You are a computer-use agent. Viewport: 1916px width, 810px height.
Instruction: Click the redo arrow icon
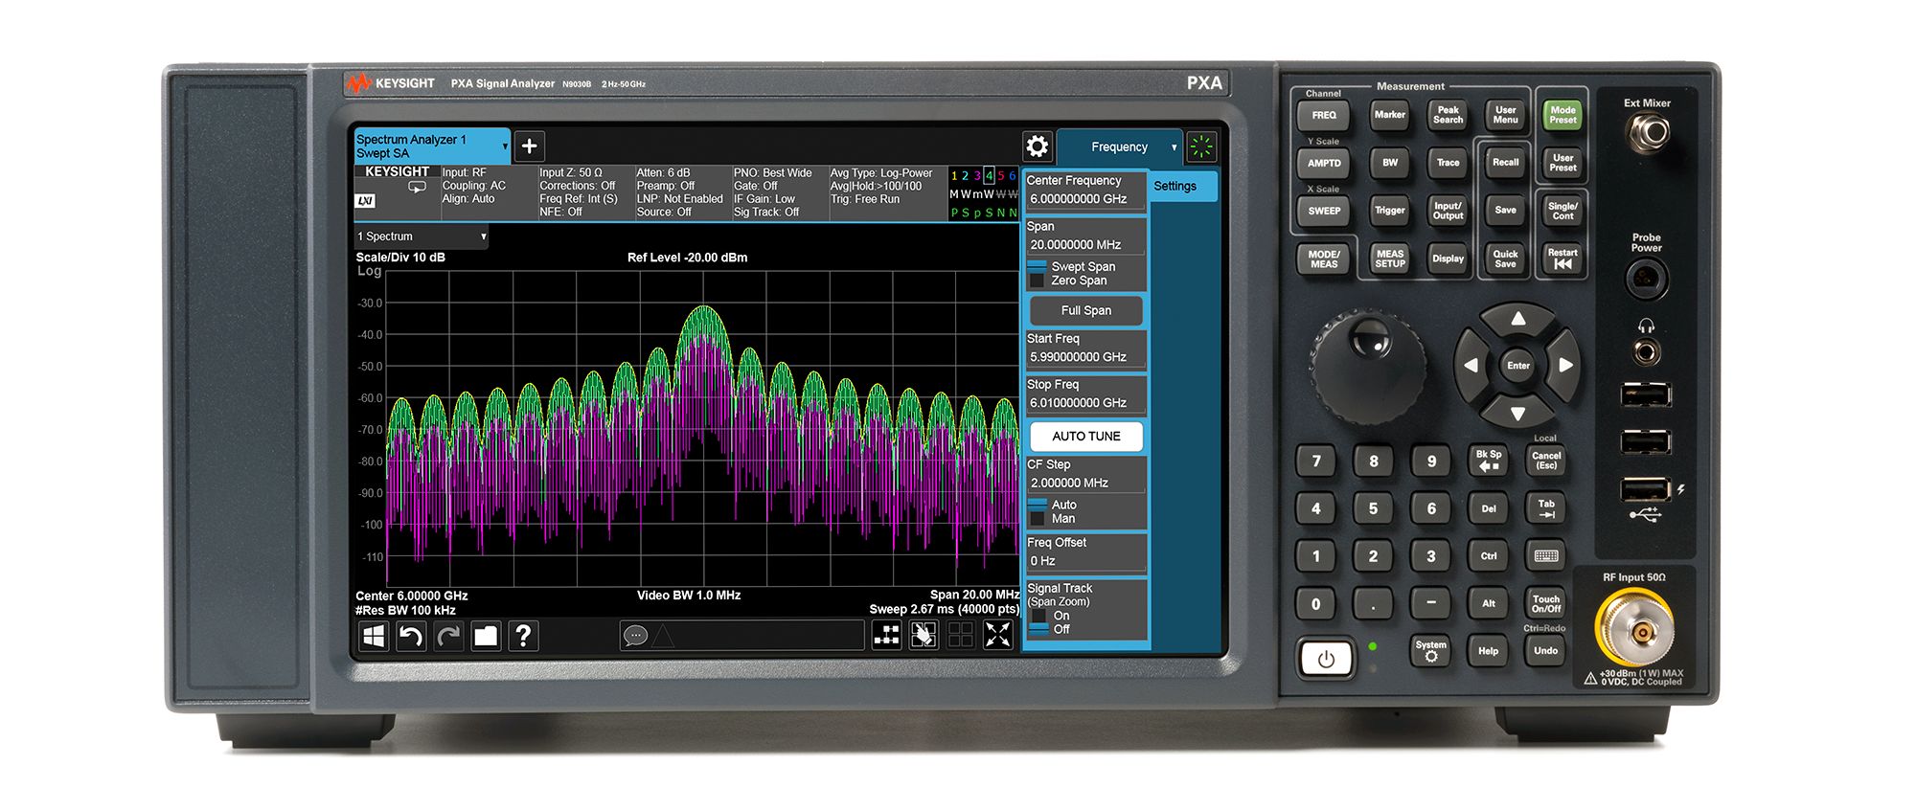click(x=448, y=636)
